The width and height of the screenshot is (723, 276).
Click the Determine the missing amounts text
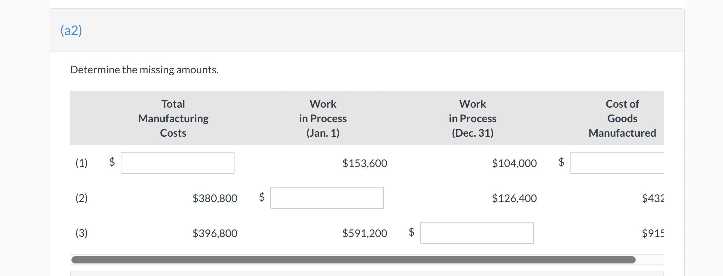tap(144, 70)
